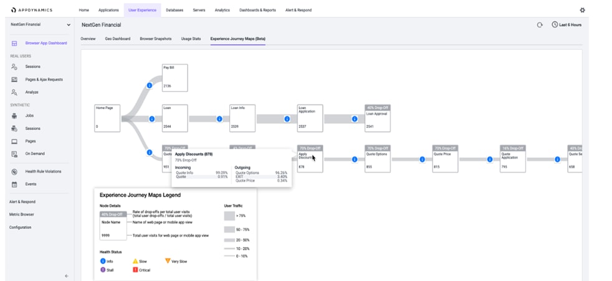This screenshot has height=281, width=612.
Task: Select the Loan node with 2544 visits
Action: pos(175,118)
